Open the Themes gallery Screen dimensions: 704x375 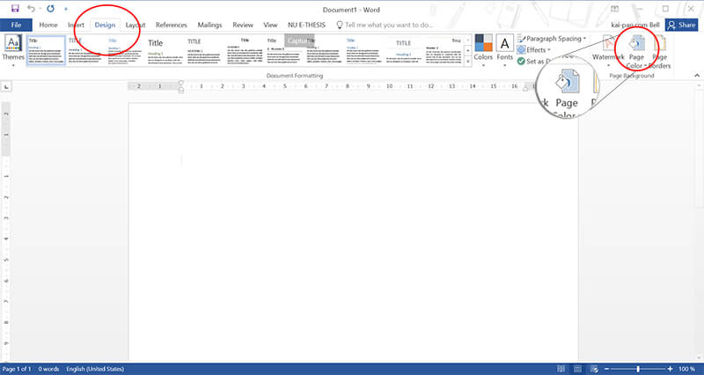(x=13, y=51)
